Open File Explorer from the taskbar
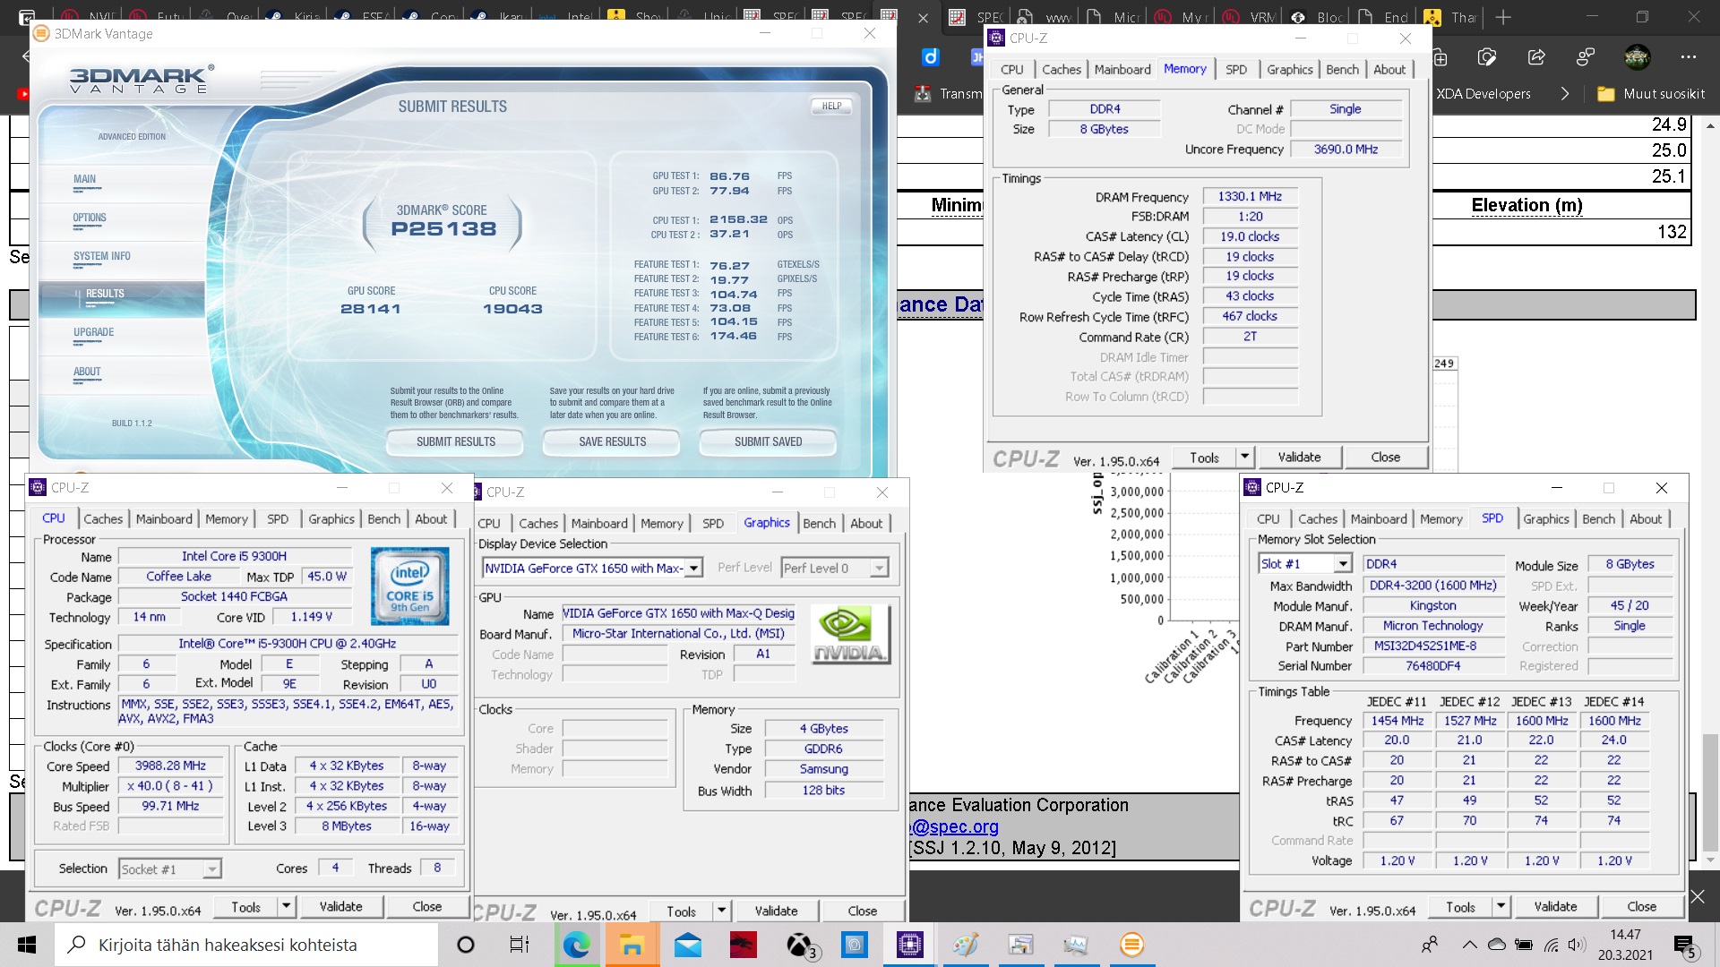Screen dimensions: 1720x967 click(x=632, y=945)
